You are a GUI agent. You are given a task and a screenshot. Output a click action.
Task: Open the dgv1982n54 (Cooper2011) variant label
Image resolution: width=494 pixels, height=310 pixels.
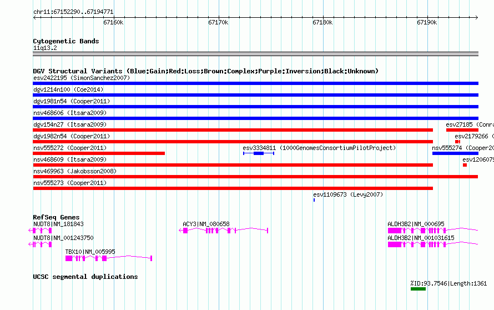tap(72, 136)
